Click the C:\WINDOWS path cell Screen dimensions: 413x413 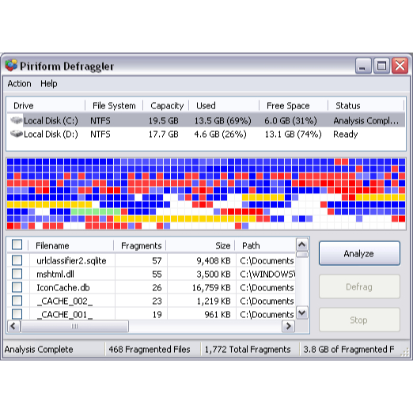click(x=267, y=274)
